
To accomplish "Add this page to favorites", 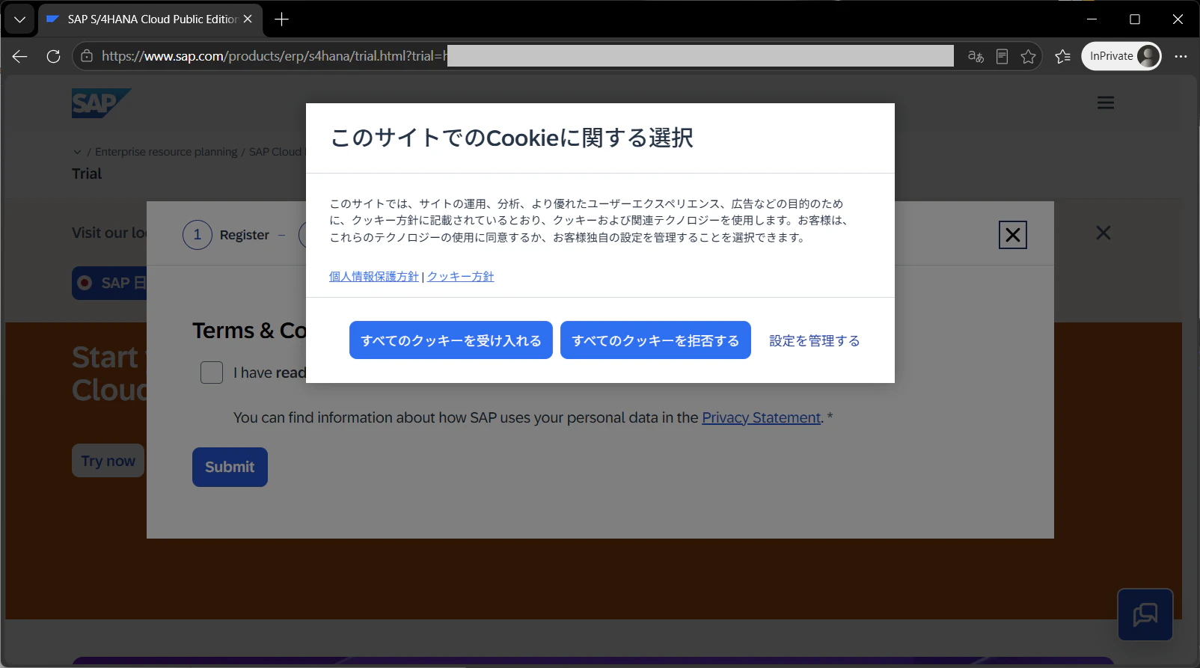I will click(1029, 56).
